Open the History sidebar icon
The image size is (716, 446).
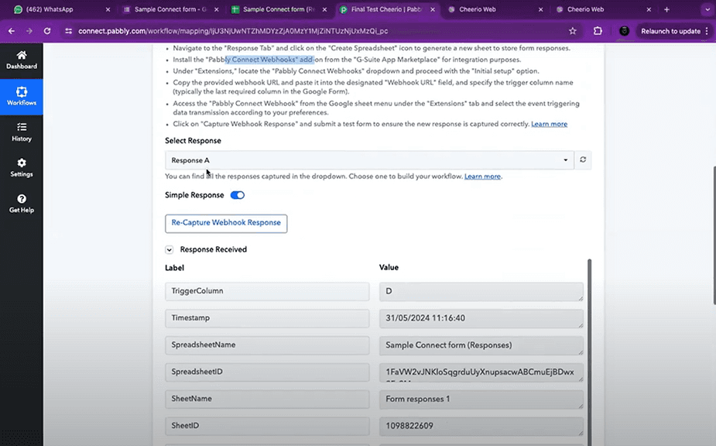pyautogui.click(x=22, y=132)
